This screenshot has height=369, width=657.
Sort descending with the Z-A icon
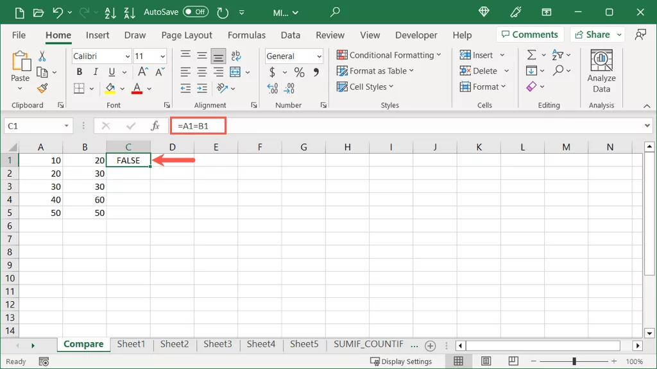pyautogui.click(x=130, y=13)
